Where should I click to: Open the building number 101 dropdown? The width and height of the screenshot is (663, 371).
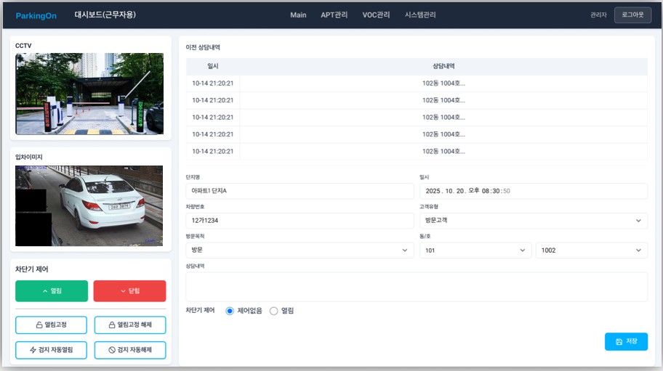point(475,250)
